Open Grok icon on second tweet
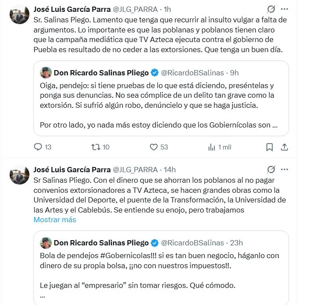This screenshot has height=305, width=311. point(272,169)
